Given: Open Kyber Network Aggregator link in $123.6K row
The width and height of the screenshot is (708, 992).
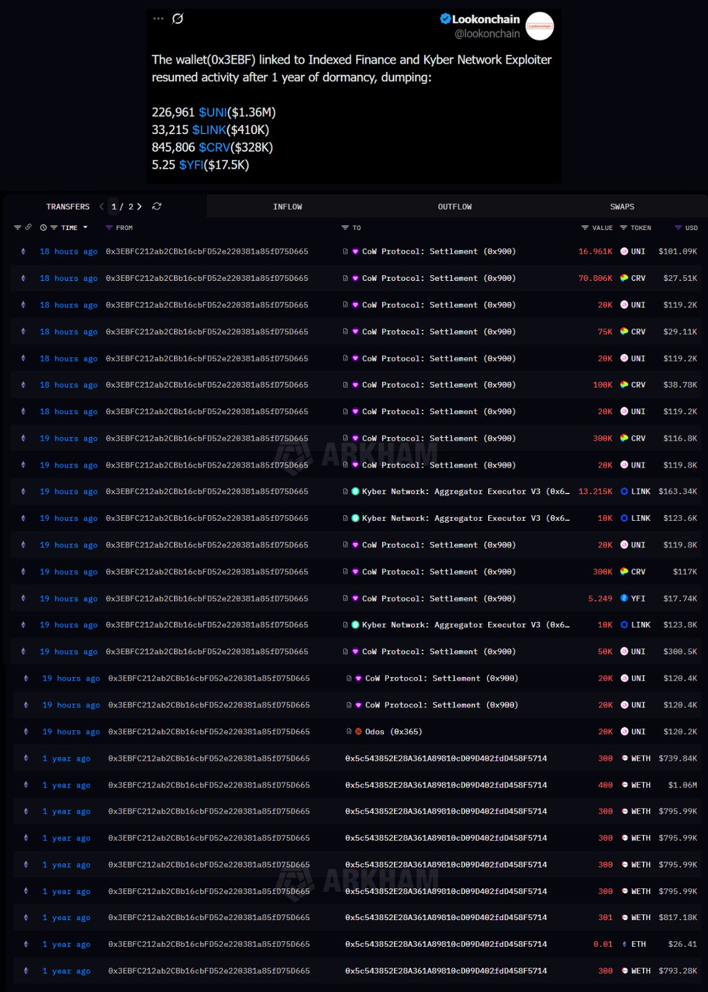Looking at the screenshot, I should (x=466, y=518).
